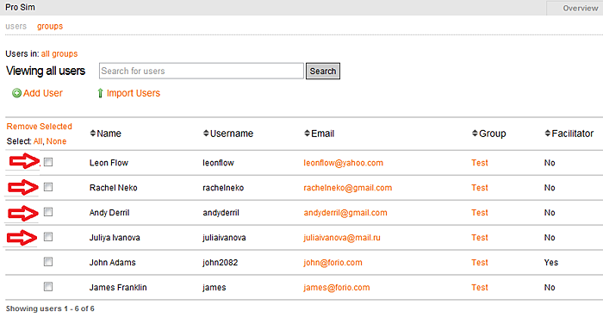Click sort arrows icon beside Email header
Viewport: 603px width, 324px height.
pos(307,134)
